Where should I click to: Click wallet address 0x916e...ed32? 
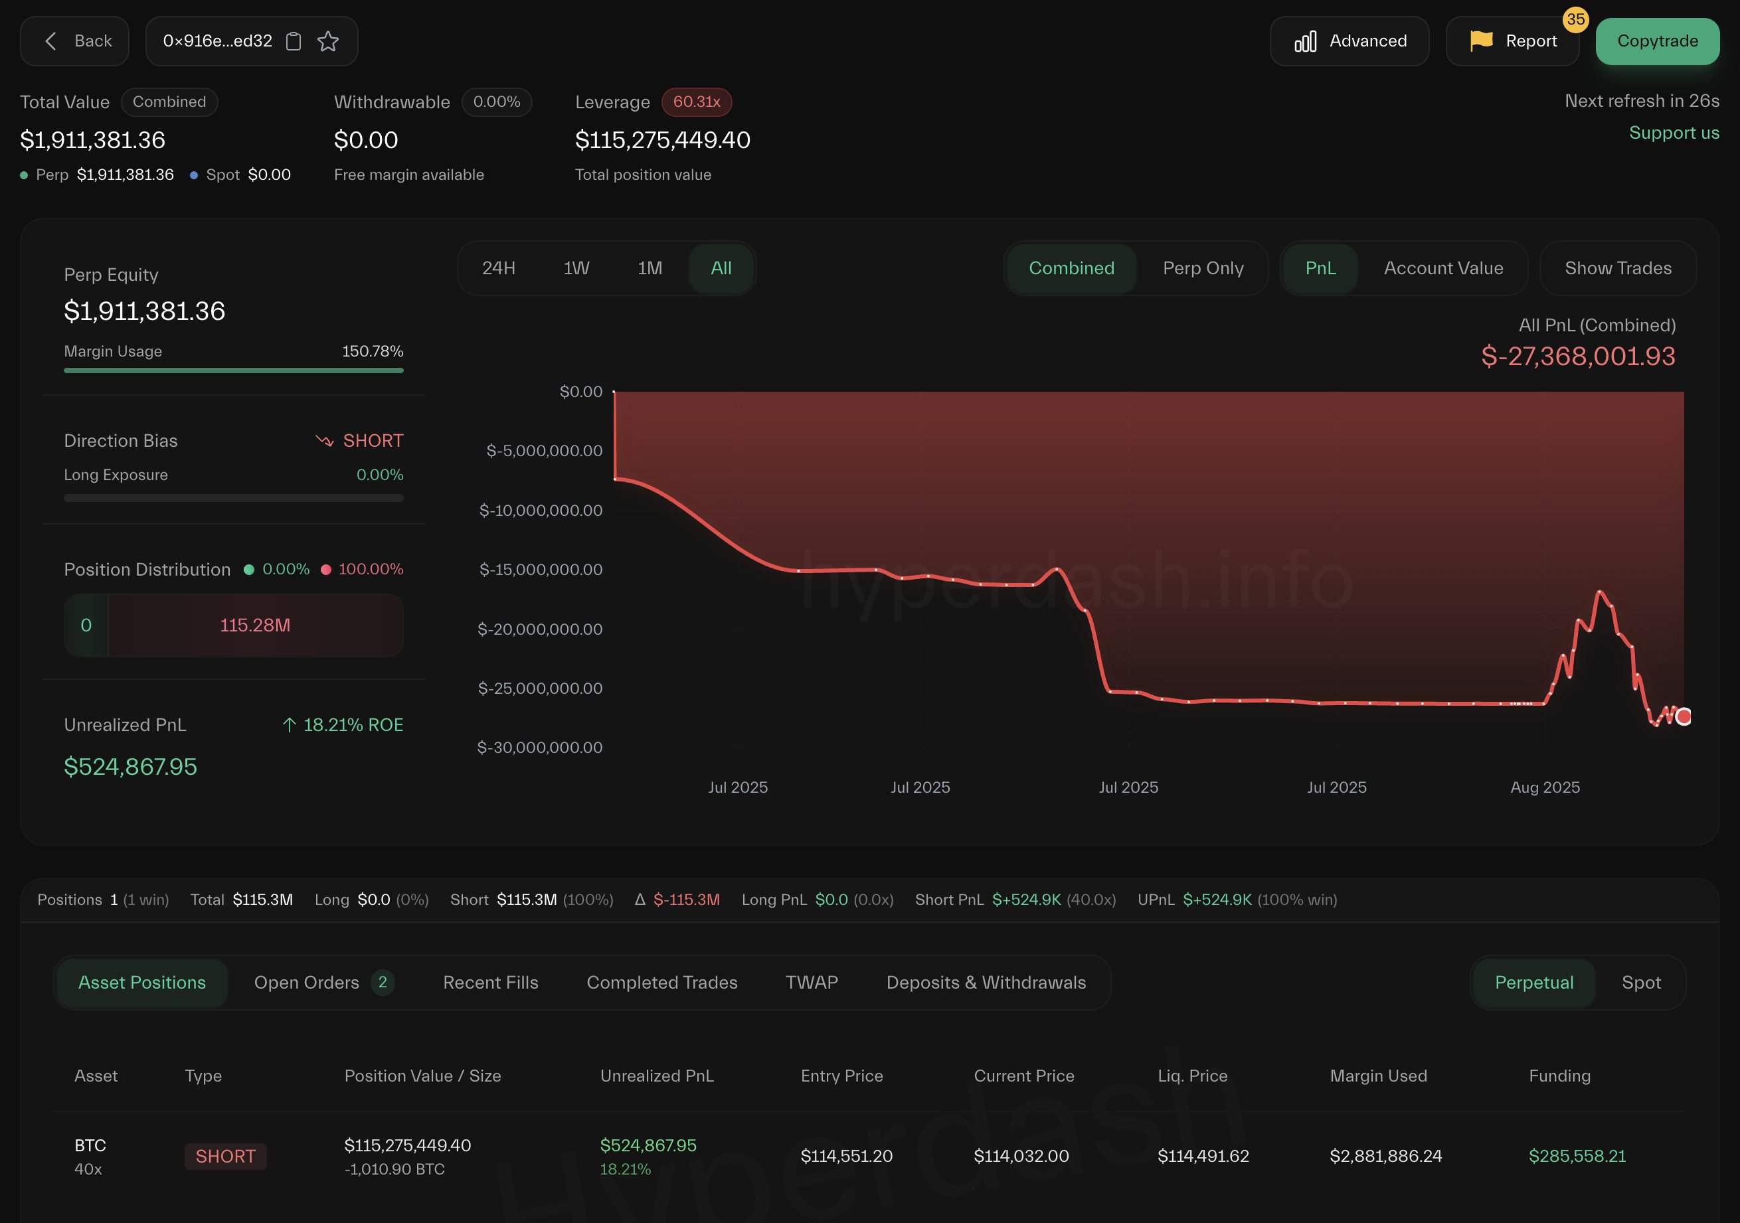point(218,41)
